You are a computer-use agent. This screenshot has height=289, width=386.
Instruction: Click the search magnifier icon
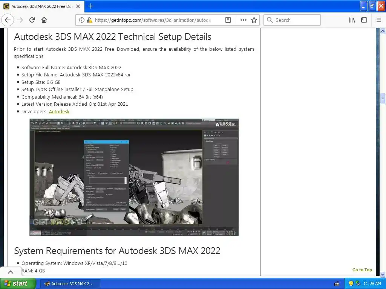(270, 20)
